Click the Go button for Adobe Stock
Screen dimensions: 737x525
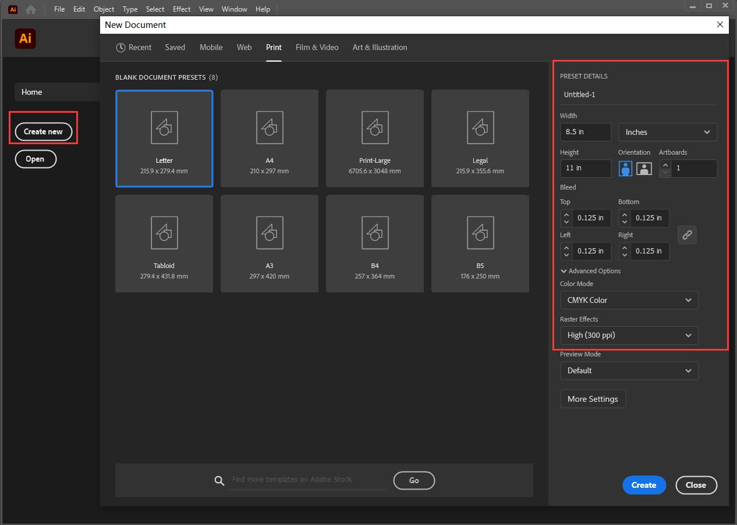click(x=414, y=480)
